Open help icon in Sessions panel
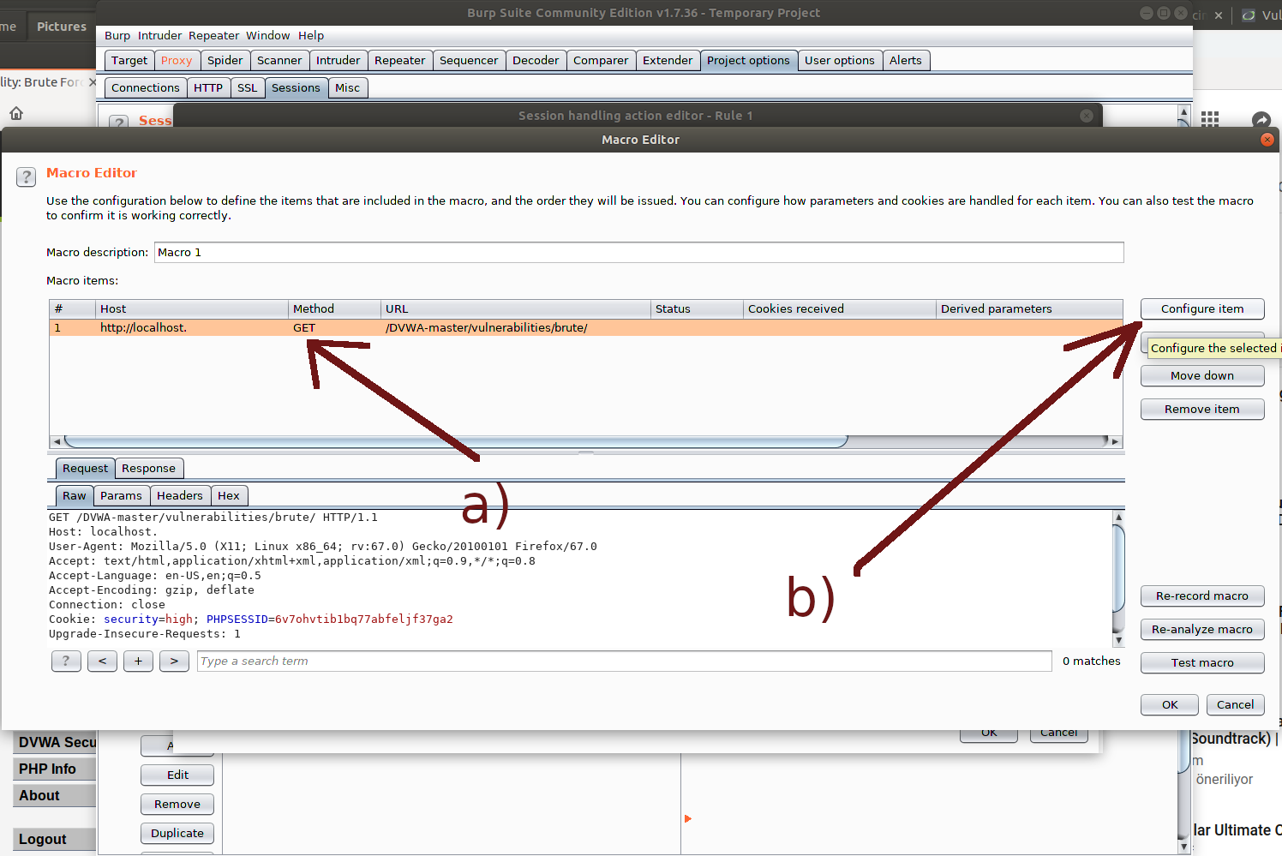 (120, 123)
